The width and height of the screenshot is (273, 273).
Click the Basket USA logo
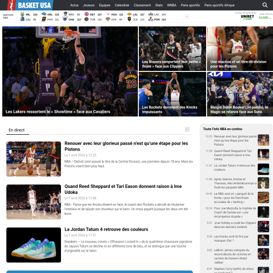tap(30, 5)
